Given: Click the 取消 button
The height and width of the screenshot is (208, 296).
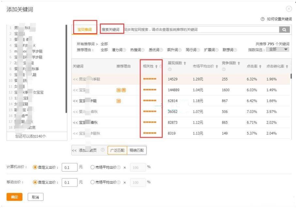Looking at the screenshot, I should [35, 197].
